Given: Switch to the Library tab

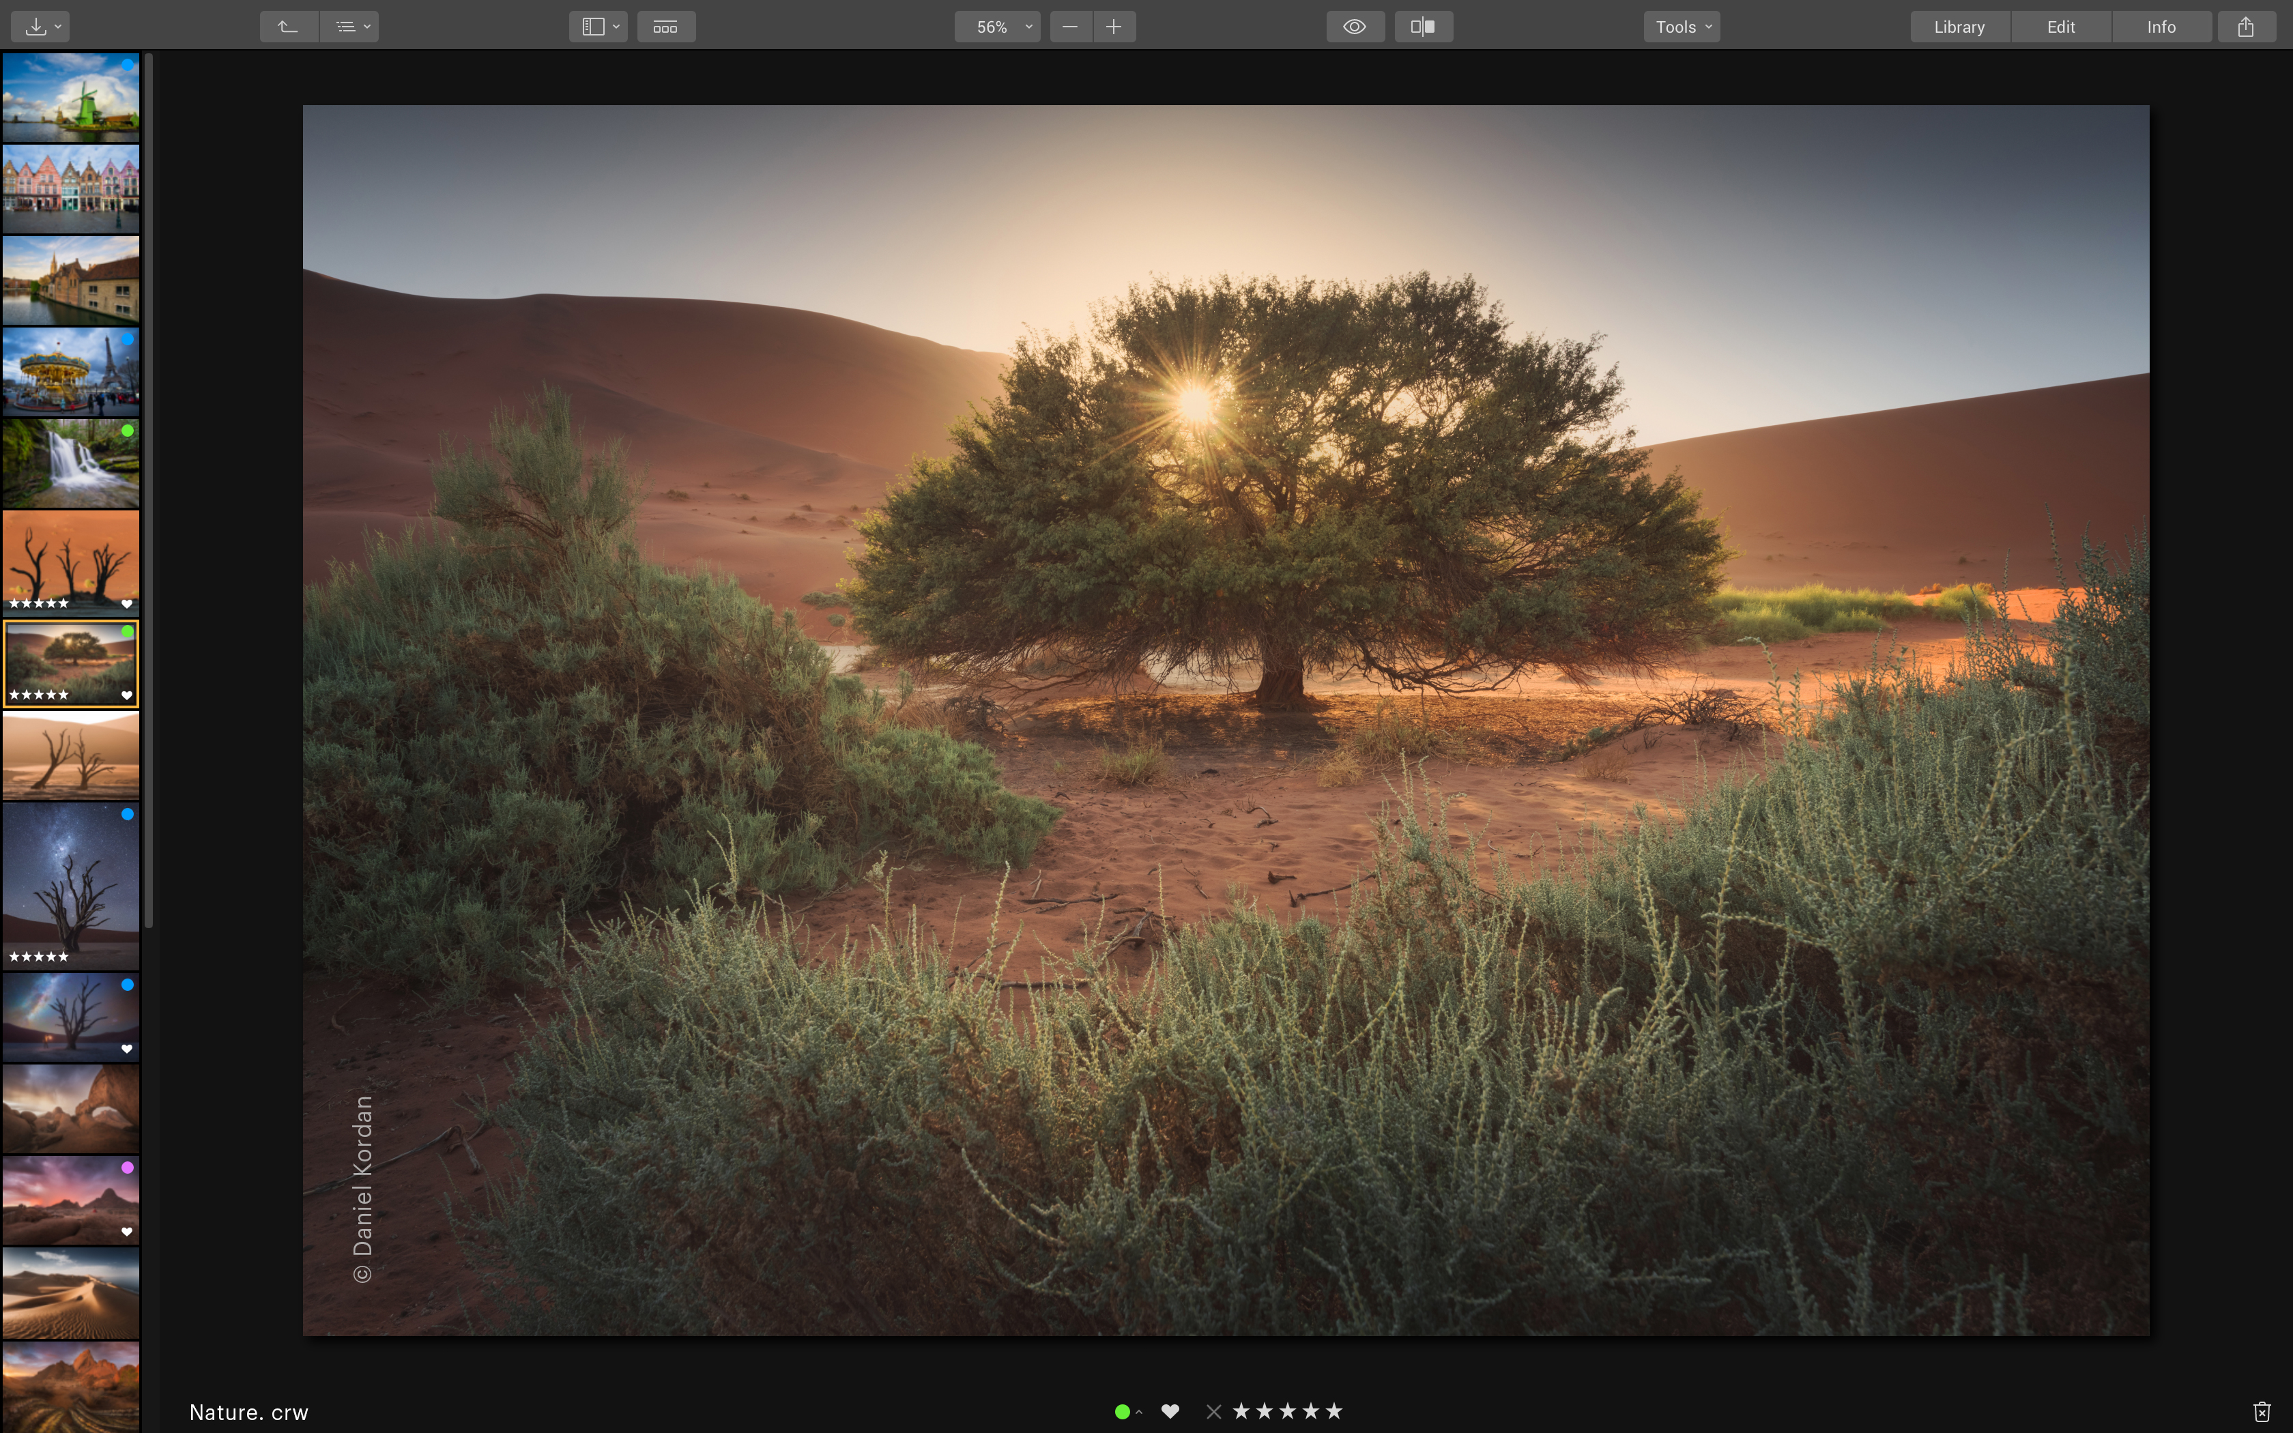Looking at the screenshot, I should click(x=1959, y=27).
